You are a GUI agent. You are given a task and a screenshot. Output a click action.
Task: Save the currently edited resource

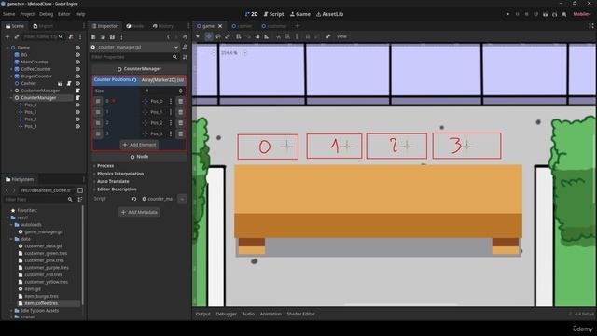(x=112, y=37)
